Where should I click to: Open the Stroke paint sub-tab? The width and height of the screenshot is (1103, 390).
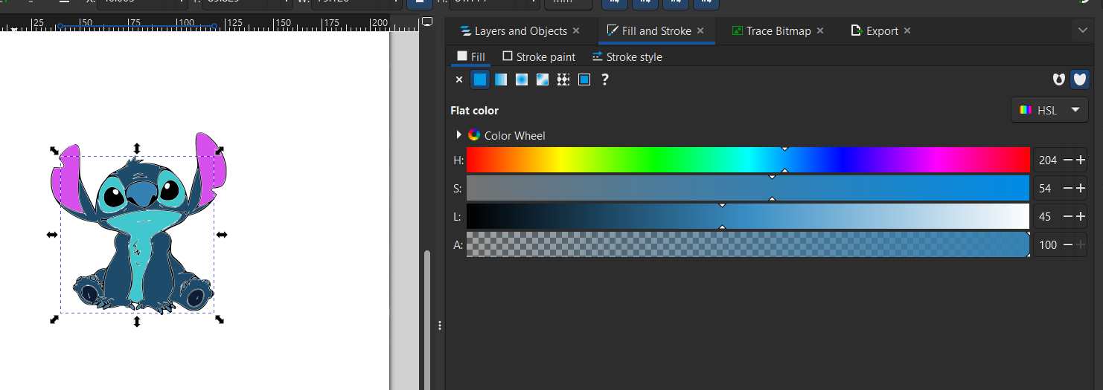[x=540, y=56]
